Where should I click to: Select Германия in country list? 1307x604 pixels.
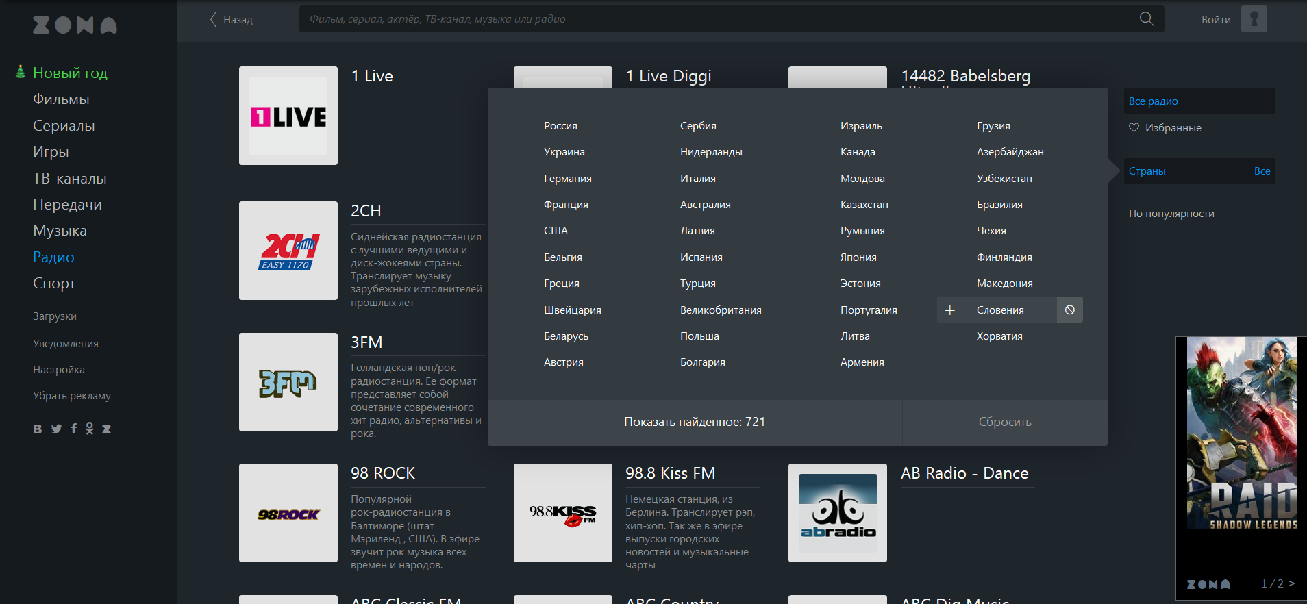coord(568,179)
